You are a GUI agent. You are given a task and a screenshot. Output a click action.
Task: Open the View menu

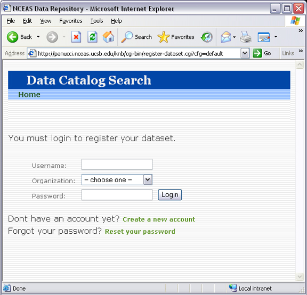[x=46, y=21]
